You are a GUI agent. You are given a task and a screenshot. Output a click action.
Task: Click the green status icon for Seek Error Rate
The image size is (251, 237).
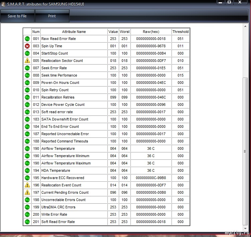tap(27, 68)
